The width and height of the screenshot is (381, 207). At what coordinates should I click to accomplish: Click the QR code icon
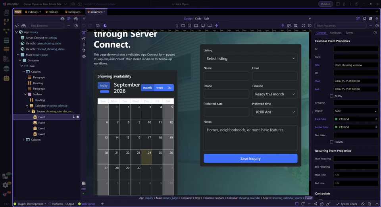[x=296, y=25]
